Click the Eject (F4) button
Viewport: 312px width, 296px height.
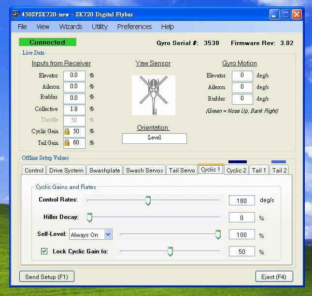(x=274, y=277)
